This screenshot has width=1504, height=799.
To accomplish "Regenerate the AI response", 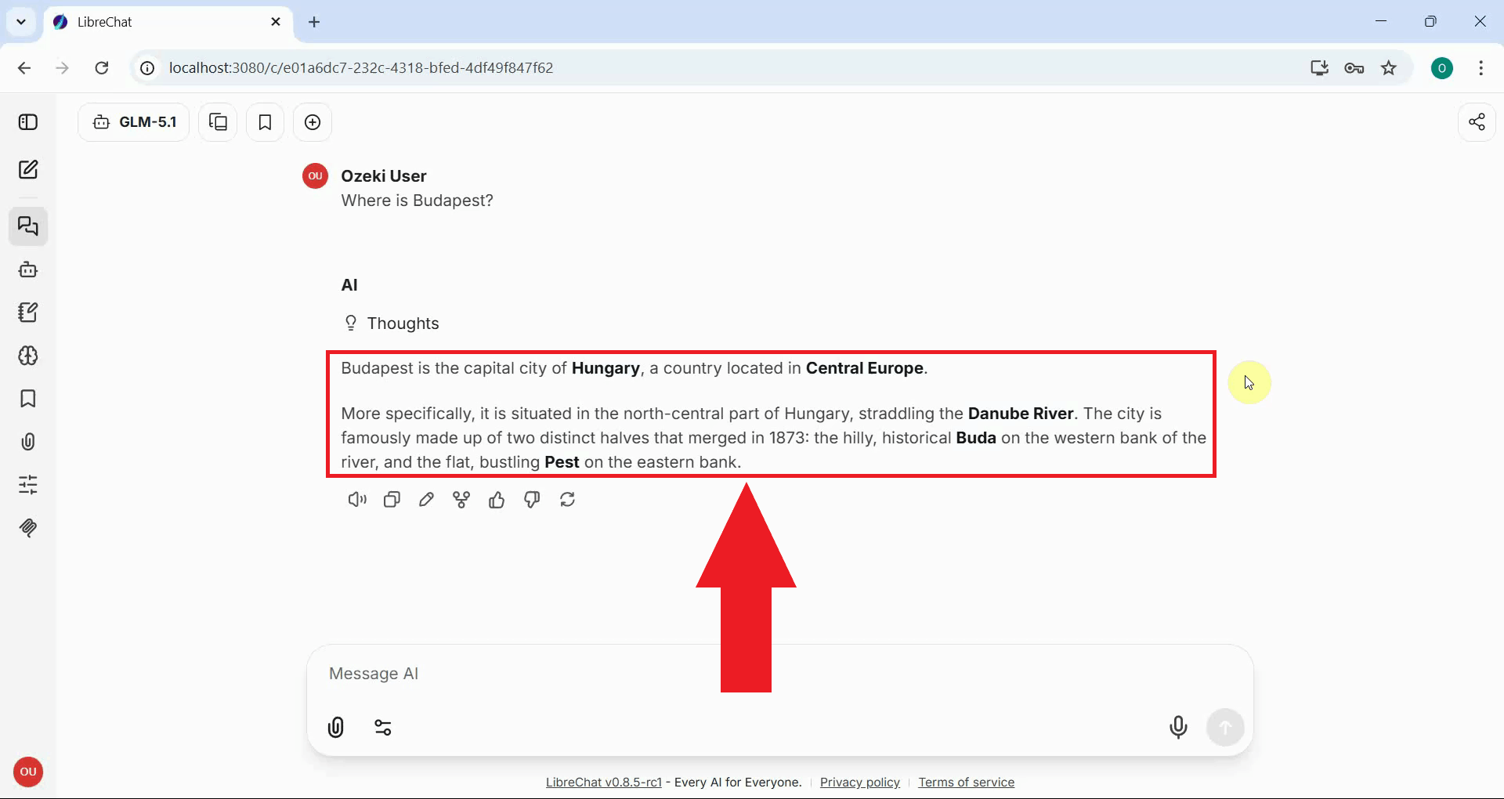I will coord(568,500).
